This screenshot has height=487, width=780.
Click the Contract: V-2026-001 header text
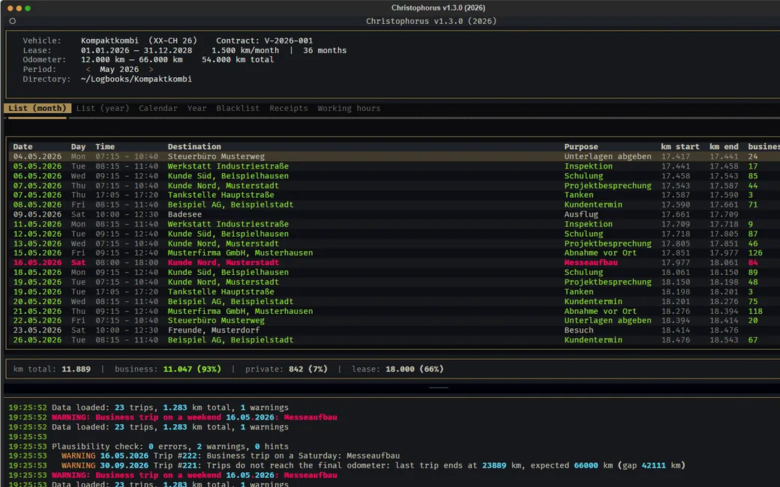click(x=264, y=40)
